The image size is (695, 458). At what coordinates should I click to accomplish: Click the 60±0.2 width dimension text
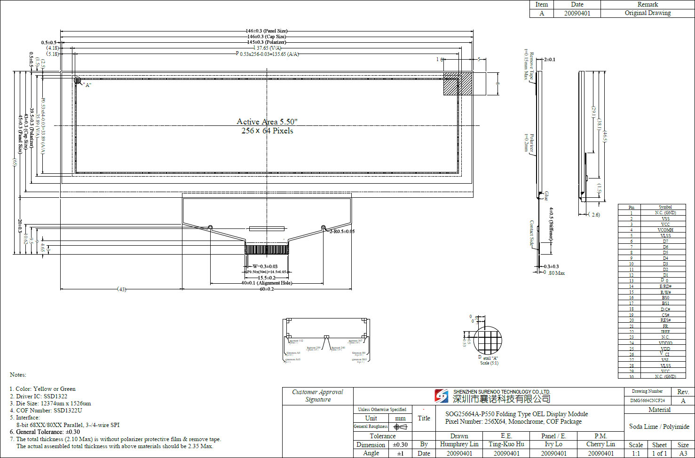[267, 289]
